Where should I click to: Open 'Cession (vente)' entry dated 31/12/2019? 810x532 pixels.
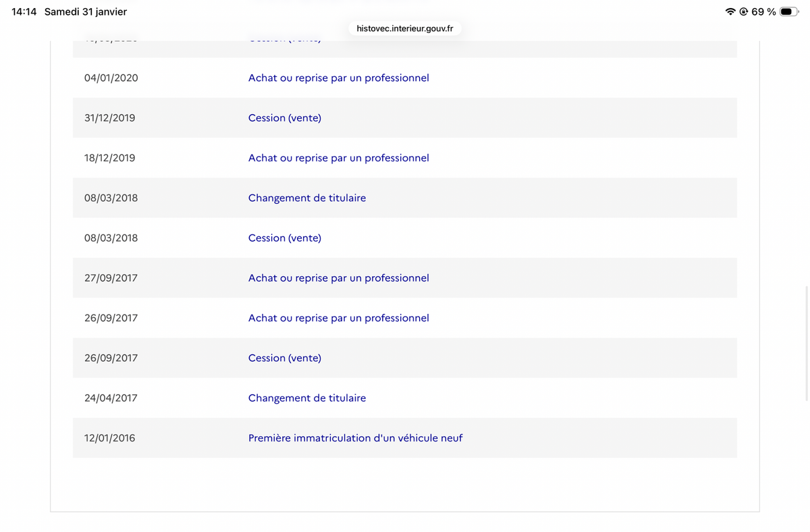point(285,117)
